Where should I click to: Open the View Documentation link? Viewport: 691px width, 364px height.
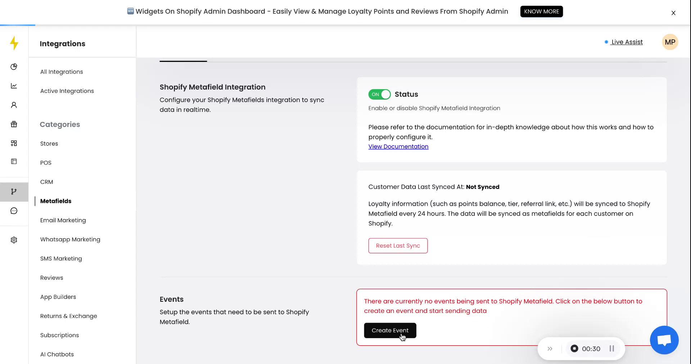[398, 146]
